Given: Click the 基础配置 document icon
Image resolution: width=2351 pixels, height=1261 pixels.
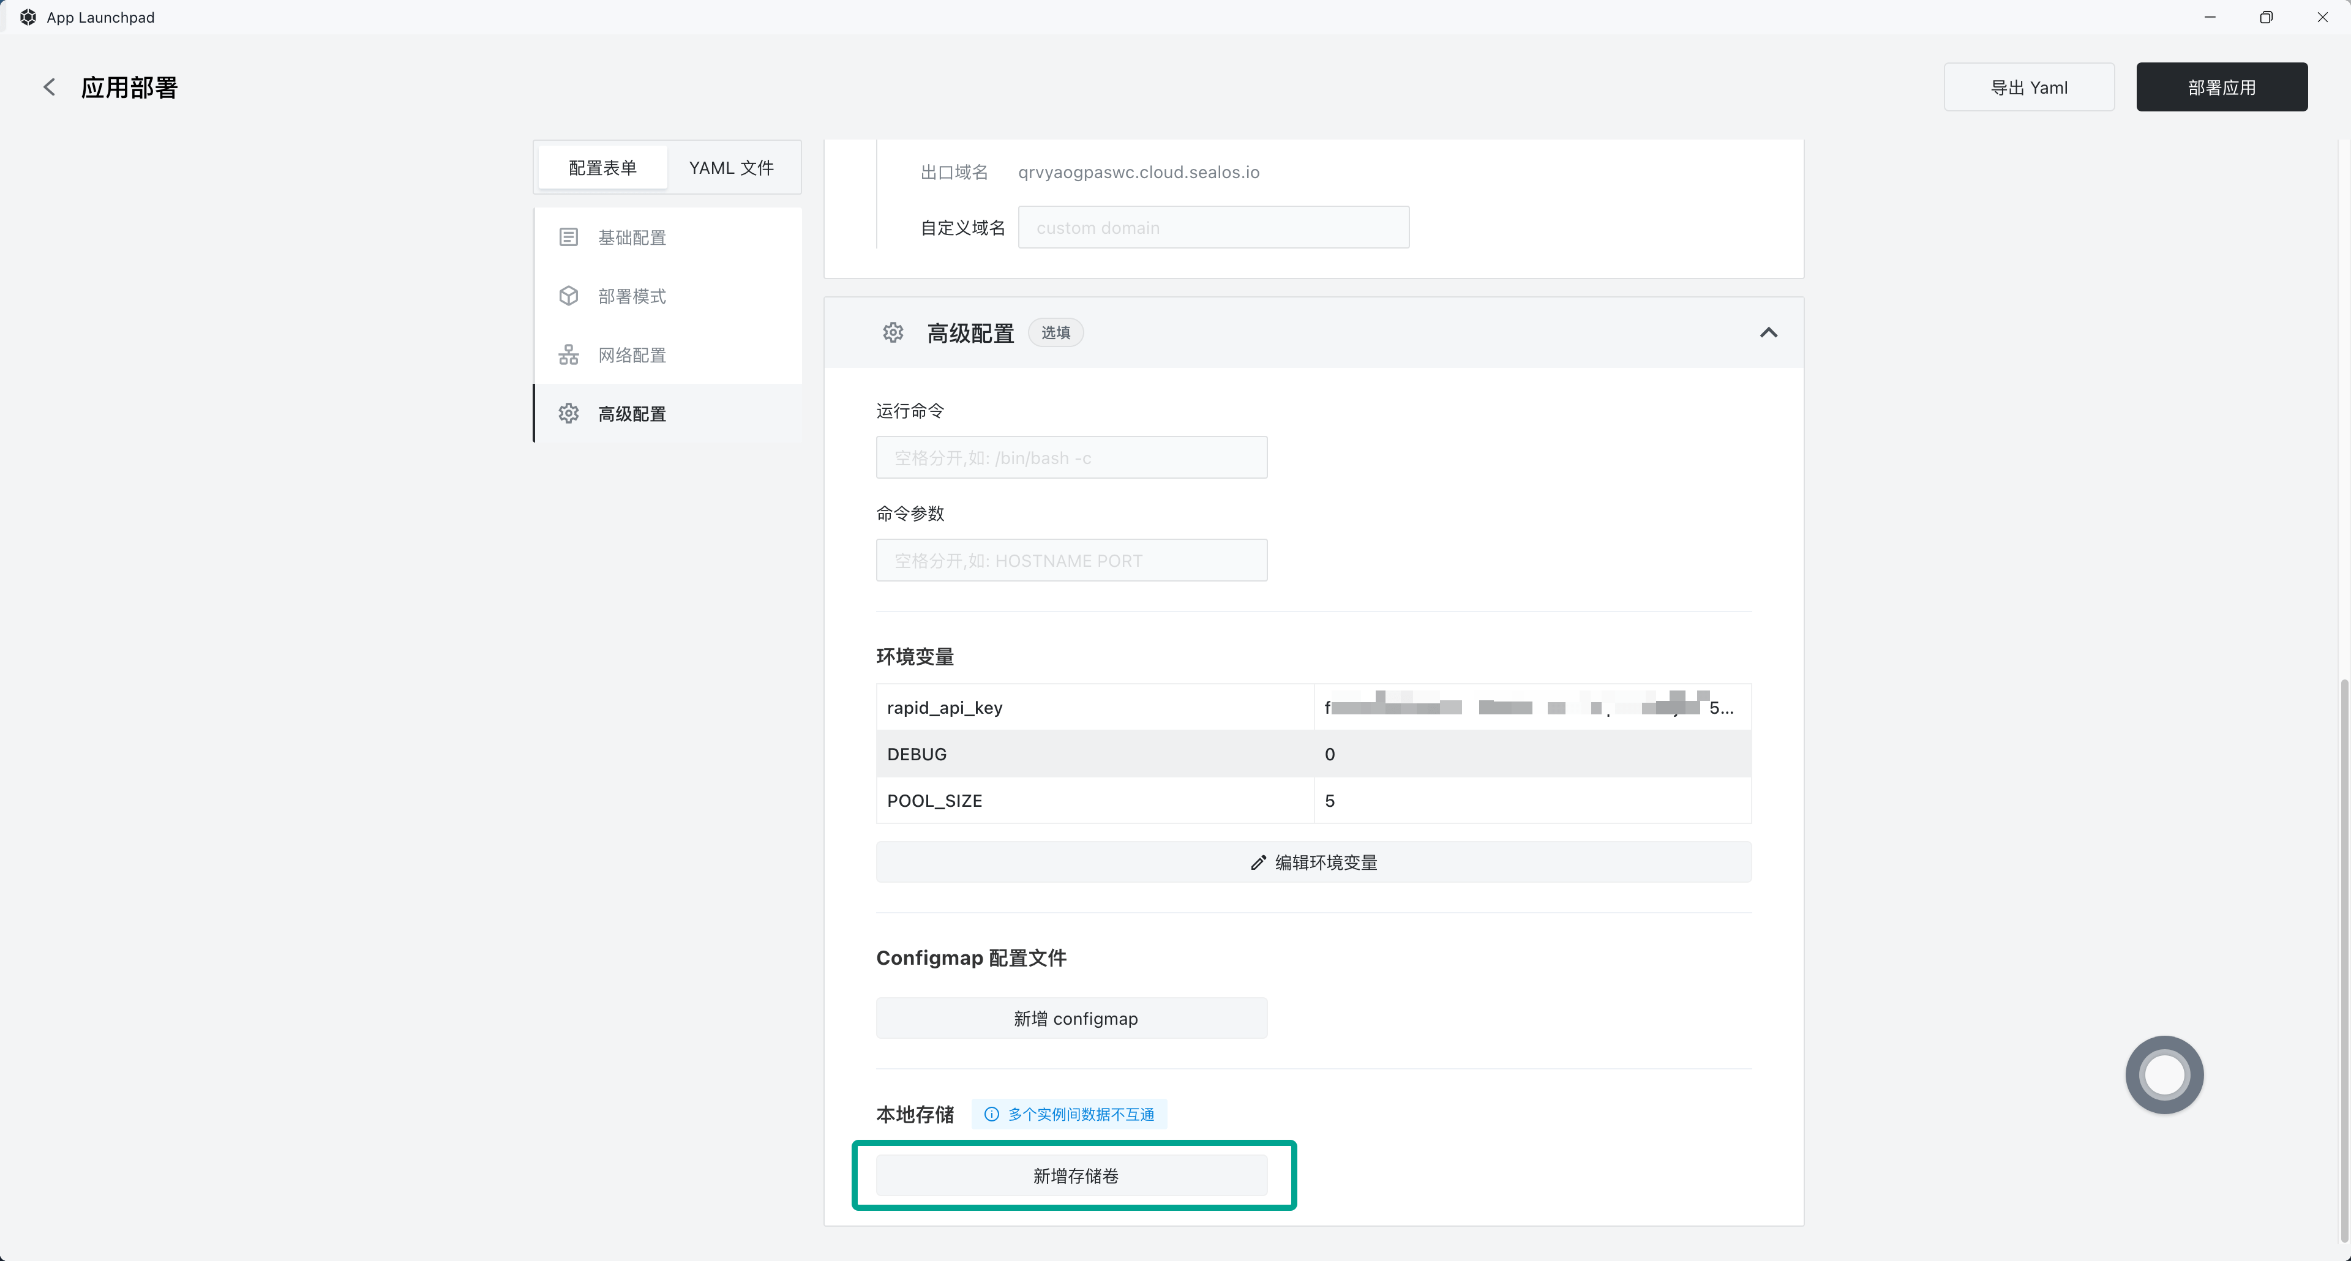Looking at the screenshot, I should (569, 238).
